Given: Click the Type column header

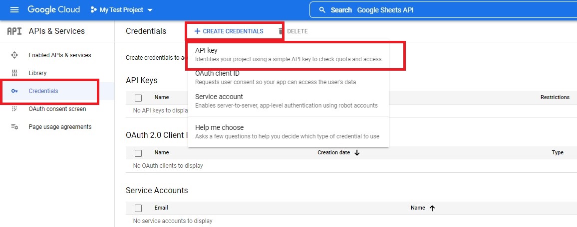Looking at the screenshot, I should tap(558, 152).
